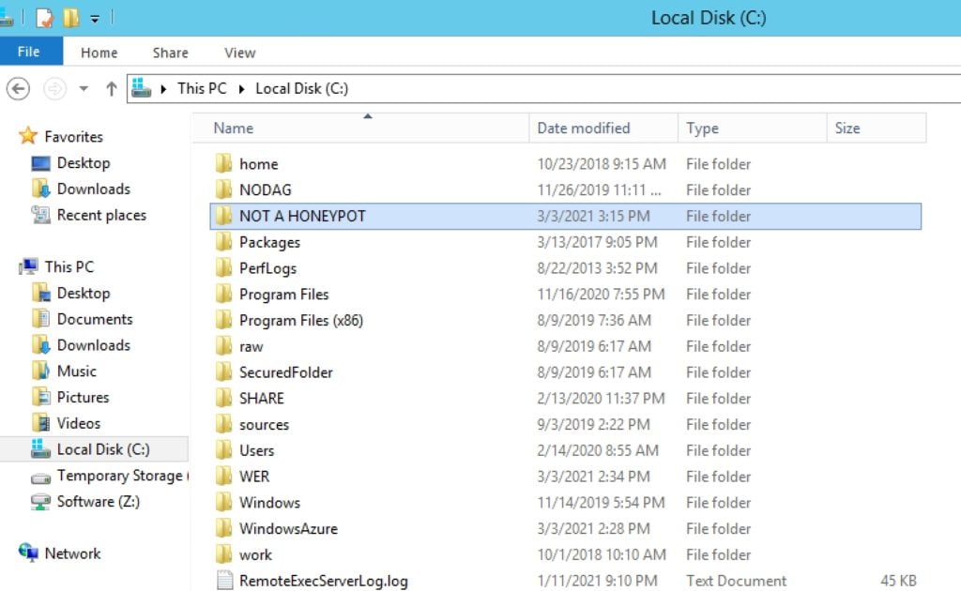
Task: Click the Up one level arrow
Action: click(x=111, y=88)
